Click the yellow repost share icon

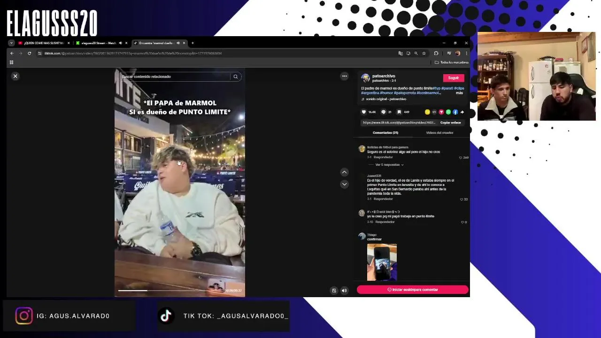click(427, 112)
